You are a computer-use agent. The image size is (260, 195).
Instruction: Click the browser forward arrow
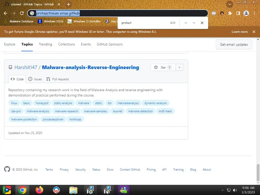point(14,13)
